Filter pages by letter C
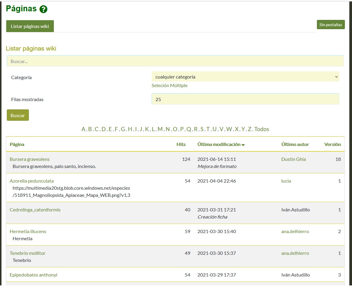Viewport: 352px width, 289px height. click(97, 129)
